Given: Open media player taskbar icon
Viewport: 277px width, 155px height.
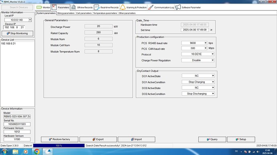Looking at the screenshot, I should pyautogui.click(x=26, y=152).
